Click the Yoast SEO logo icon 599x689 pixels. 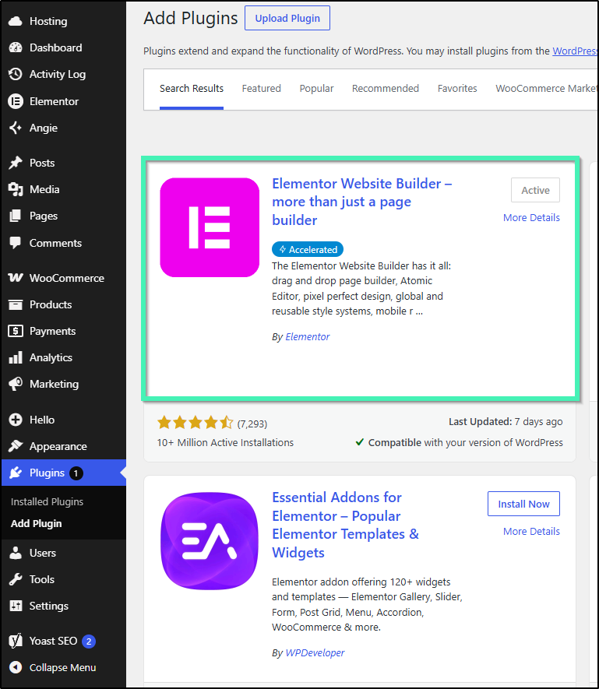click(16, 641)
